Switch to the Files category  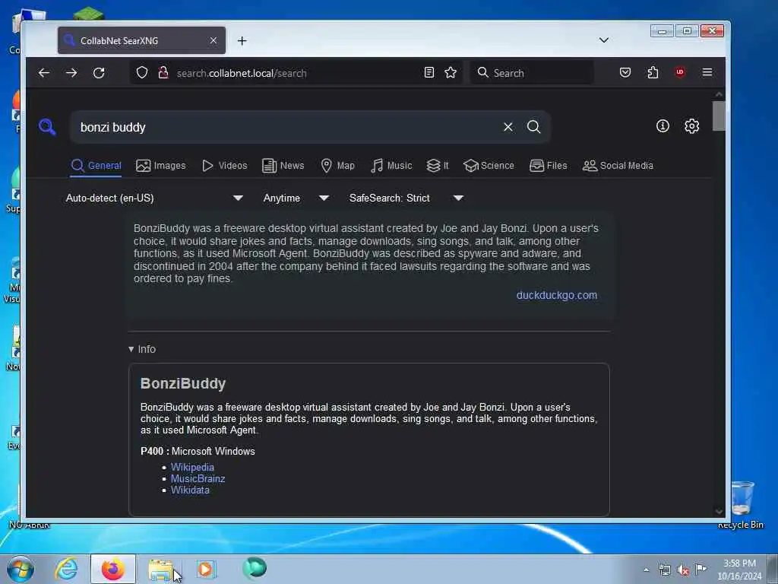(549, 165)
